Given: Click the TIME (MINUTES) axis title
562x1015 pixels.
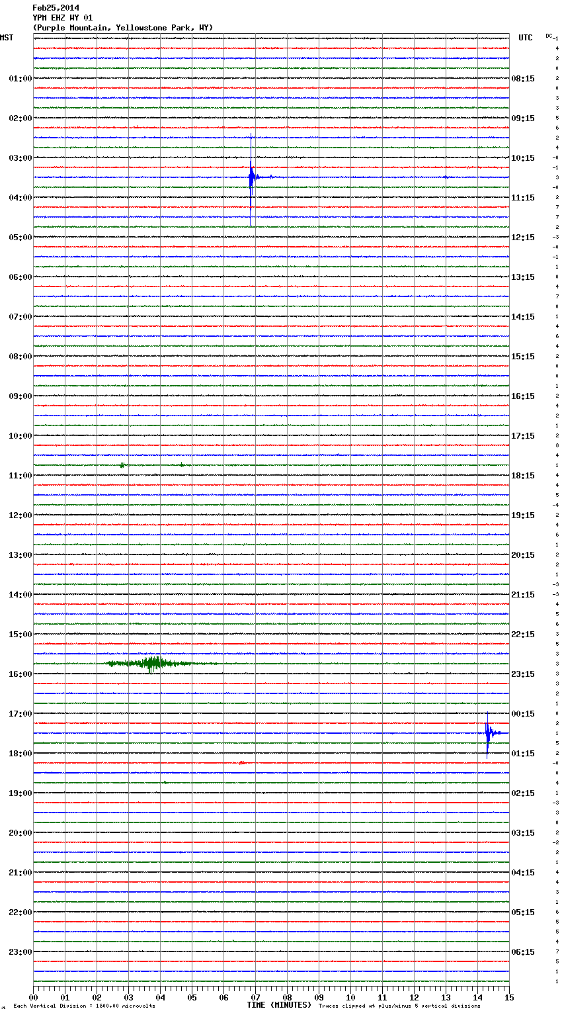Looking at the screenshot, I should point(279,1005).
